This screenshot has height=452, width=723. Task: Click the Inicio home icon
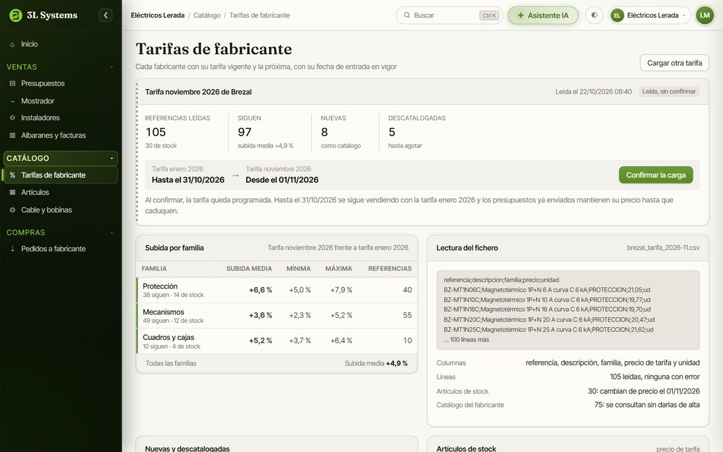click(13, 44)
